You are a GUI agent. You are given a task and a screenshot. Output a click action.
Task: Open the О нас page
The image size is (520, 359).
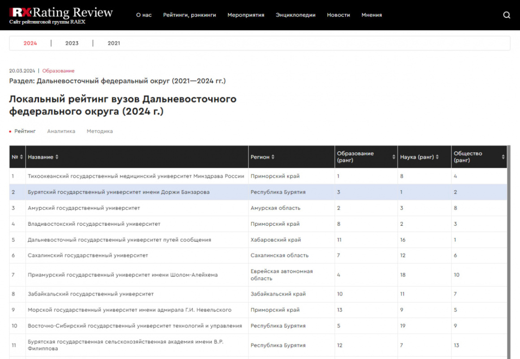[144, 15]
